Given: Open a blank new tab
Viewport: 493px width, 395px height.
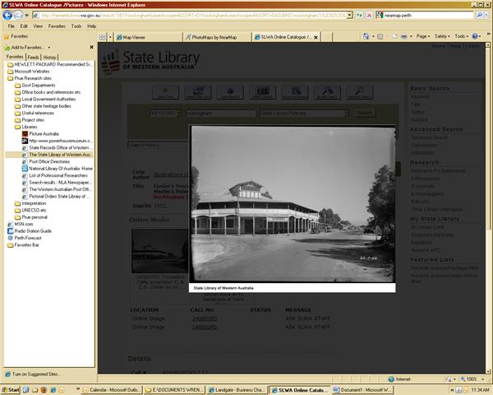Looking at the screenshot, I should (326, 37).
